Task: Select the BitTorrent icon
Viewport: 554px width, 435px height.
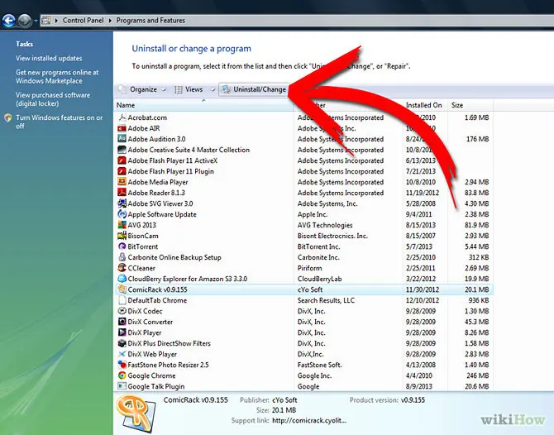Action: coord(122,246)
